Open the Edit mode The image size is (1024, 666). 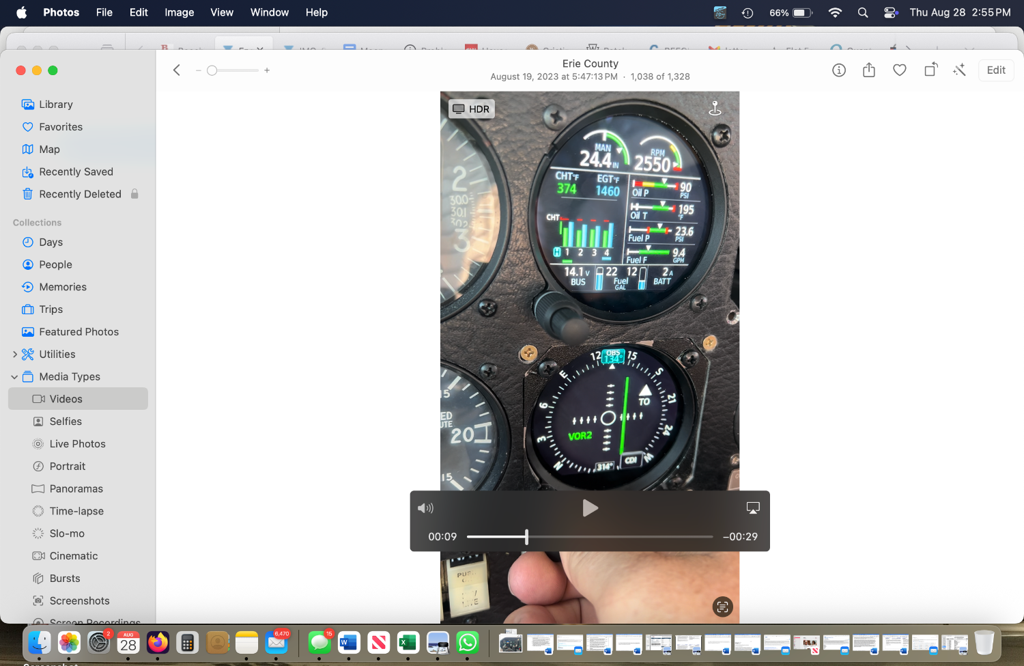coord(996,70)
